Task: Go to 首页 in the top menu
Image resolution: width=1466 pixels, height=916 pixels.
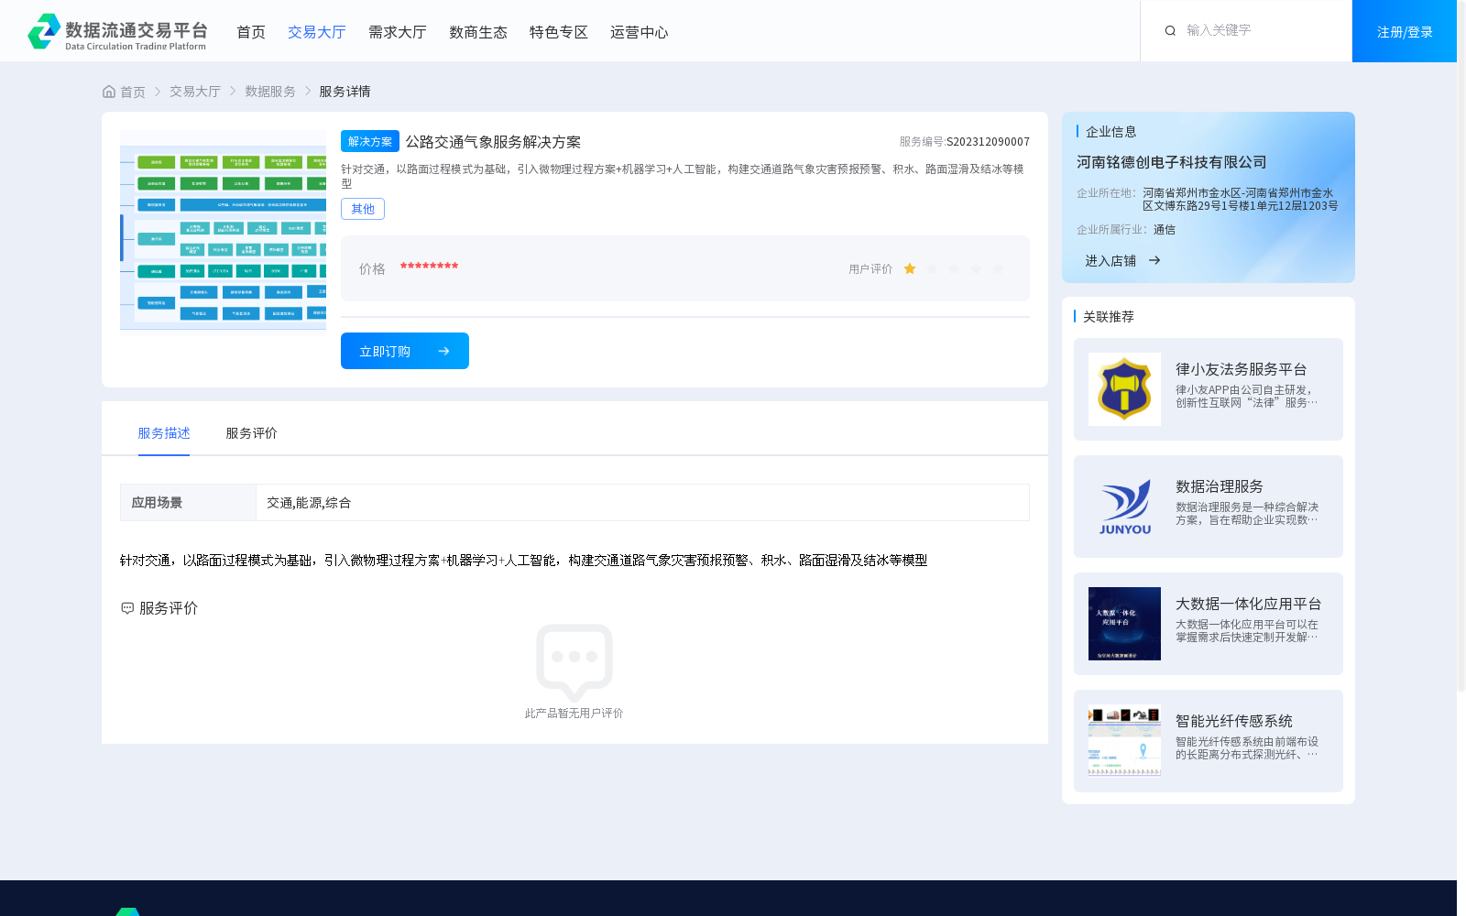Action: (x=251, y=32)
